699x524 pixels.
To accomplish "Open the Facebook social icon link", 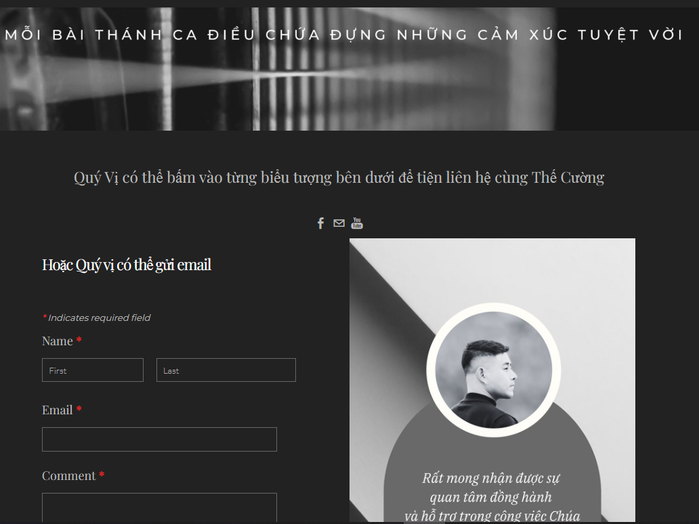I will coord(320,223).
